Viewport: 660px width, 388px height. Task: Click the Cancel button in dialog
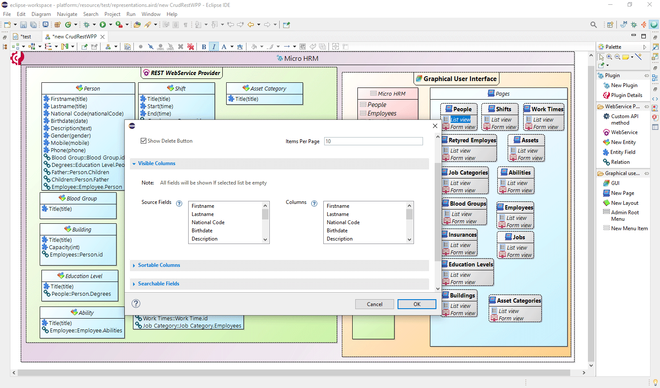[375, 304]
